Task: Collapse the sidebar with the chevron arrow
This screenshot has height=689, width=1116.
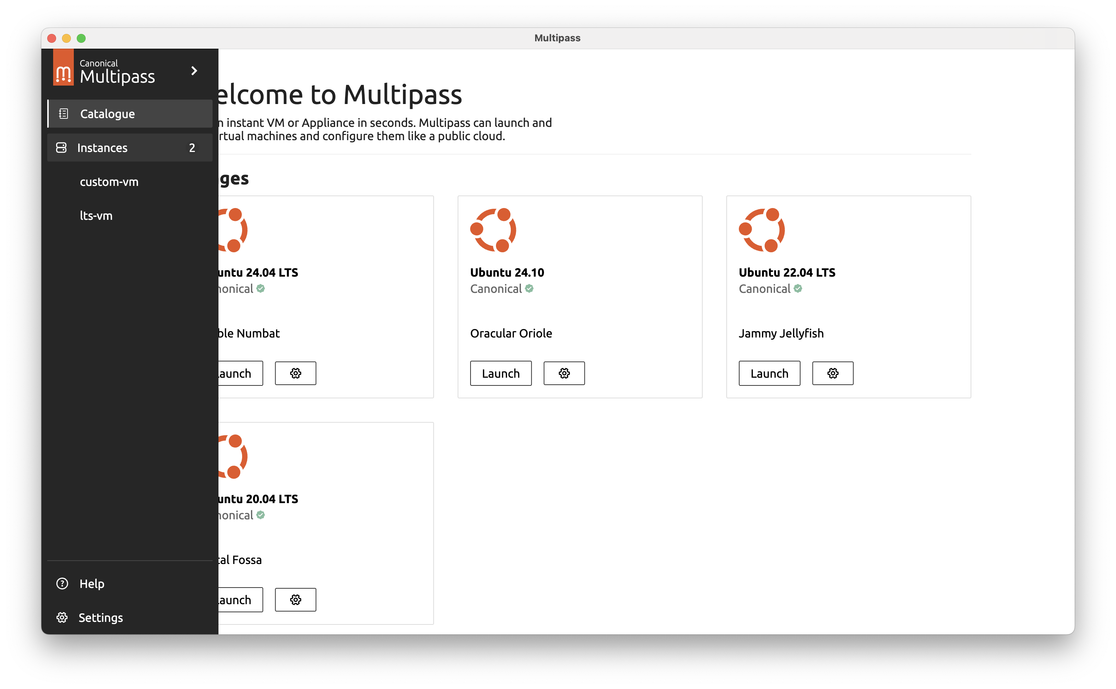Action: (x=194, y=70)
